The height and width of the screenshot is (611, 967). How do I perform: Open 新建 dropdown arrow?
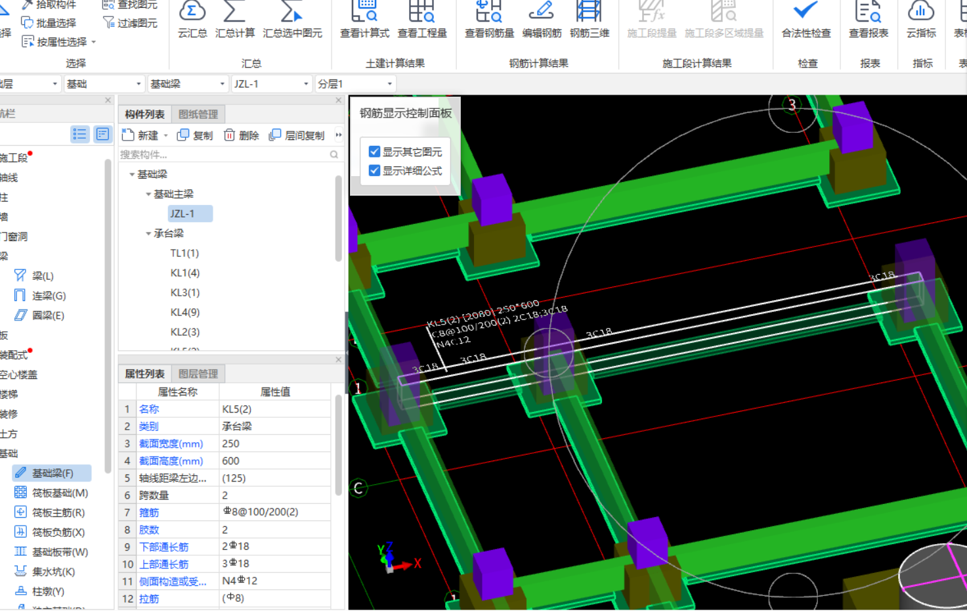[x=166, y=136]
